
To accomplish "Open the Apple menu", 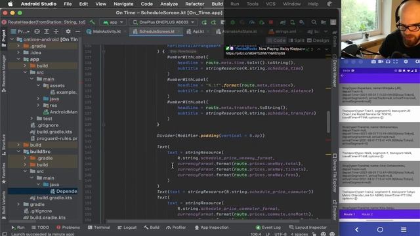I will [10, 4].
